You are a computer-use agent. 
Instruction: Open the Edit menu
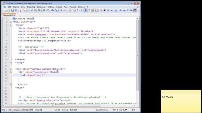click(9, 7)
